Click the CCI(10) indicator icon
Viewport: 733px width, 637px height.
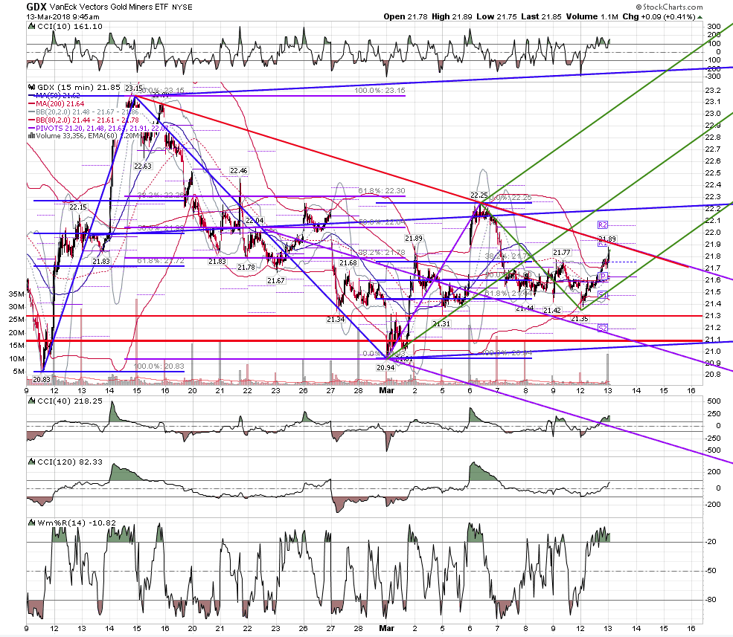pos(32,27)
